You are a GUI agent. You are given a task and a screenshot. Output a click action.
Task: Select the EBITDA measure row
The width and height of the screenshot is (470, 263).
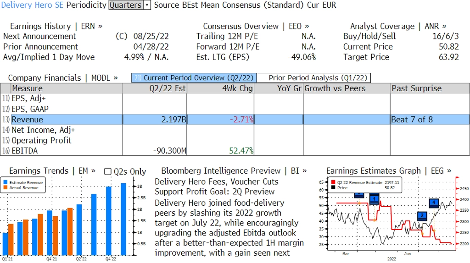tap(235, 150)
